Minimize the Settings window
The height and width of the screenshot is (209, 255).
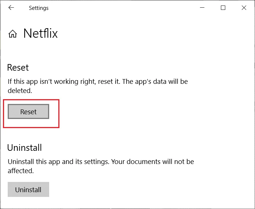click(x=202, y=8)
